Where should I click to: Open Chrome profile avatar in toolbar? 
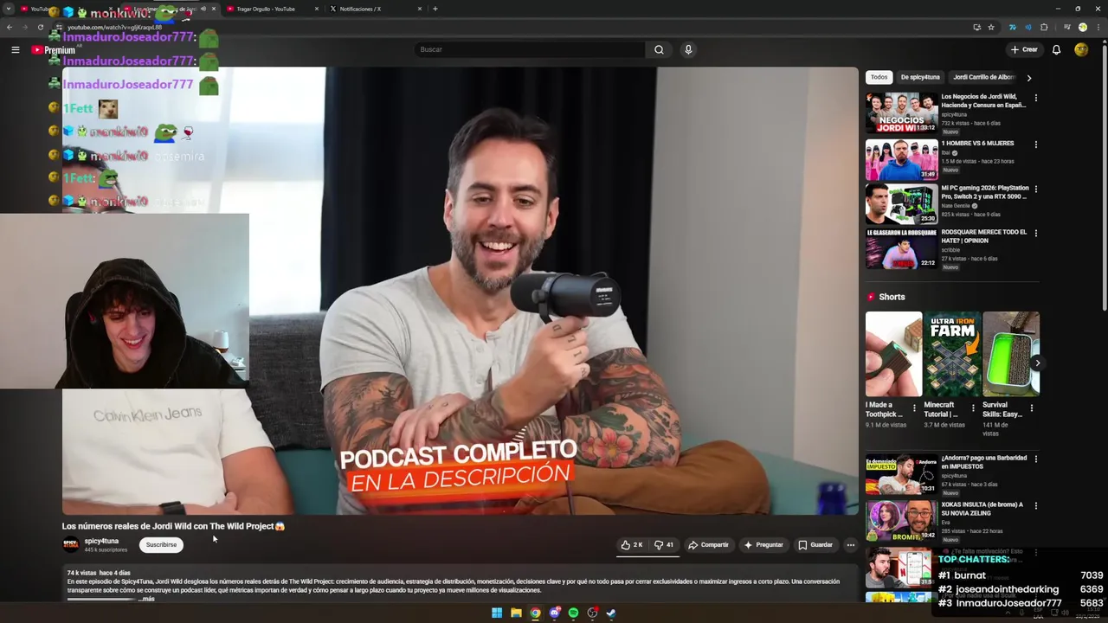pos(1082,27)
